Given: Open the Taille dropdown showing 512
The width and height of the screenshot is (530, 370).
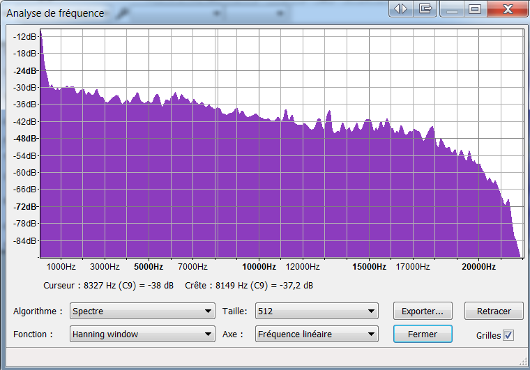Looking at the screenshot, I should pos(317,311).
